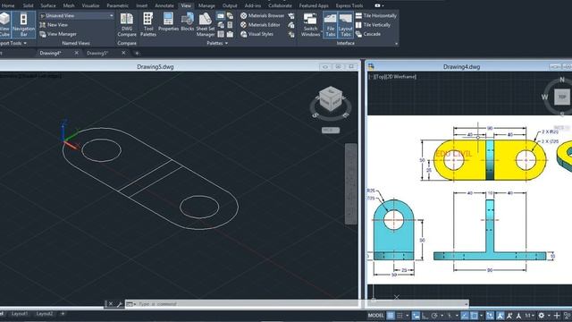Open a new drawing tab with plus

point(137,54)
